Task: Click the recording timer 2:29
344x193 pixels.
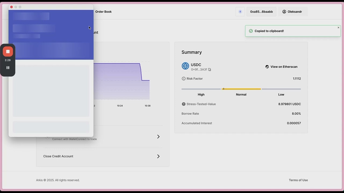Action: click(8, 60)
